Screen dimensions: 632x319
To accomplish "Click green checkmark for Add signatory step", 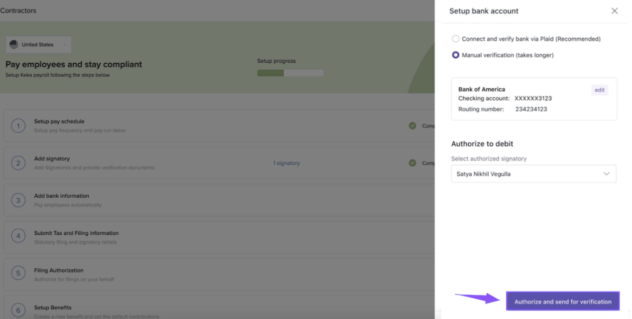I will pyautogui.click(x=412, y=163).
